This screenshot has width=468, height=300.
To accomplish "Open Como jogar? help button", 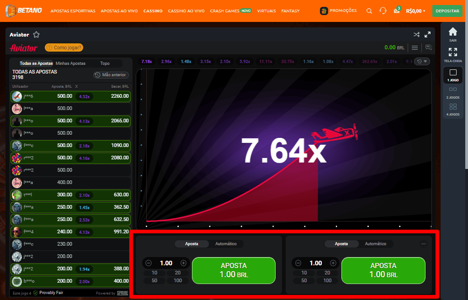I will 64,47.
